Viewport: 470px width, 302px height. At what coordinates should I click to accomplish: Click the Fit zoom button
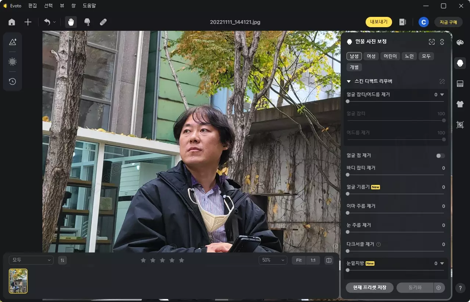click(x=299, y=260)
